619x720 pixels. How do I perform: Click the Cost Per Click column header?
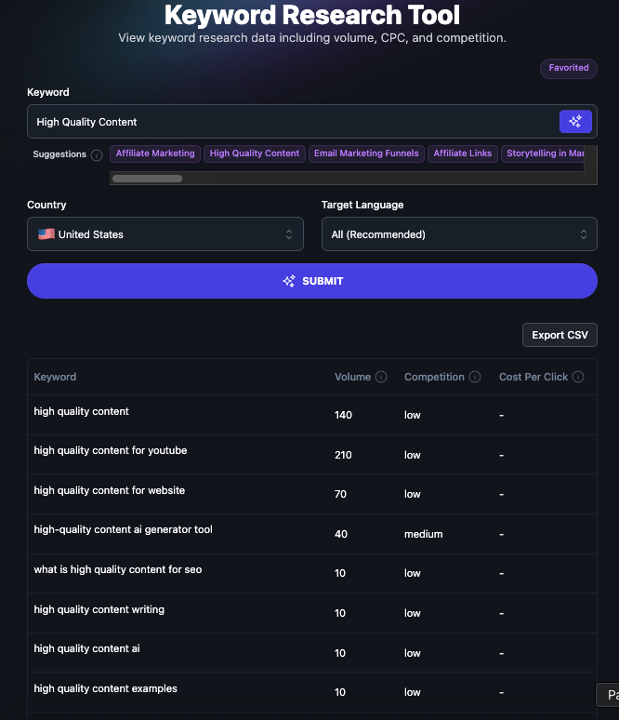coord(533,377)
